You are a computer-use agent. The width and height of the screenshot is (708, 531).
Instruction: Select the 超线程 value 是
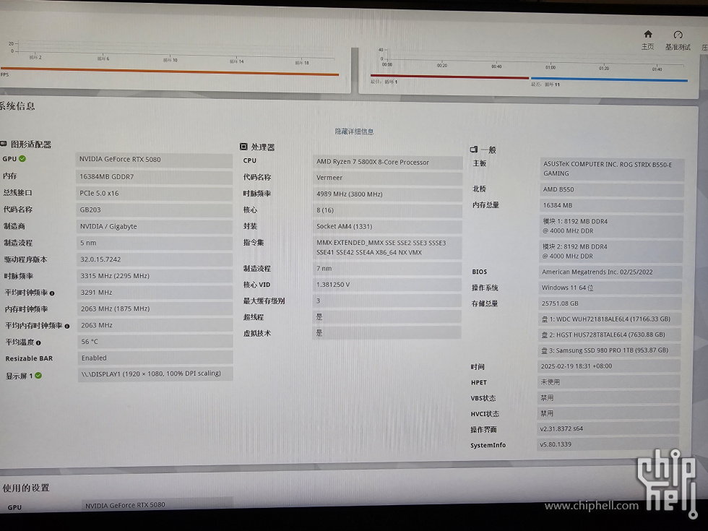pyautogui.click(x=387, y=317)
